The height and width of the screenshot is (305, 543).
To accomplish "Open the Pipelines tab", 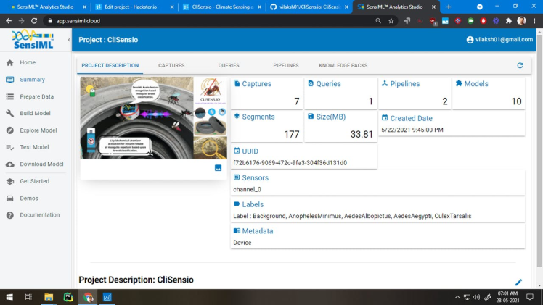I will point(285,65).
